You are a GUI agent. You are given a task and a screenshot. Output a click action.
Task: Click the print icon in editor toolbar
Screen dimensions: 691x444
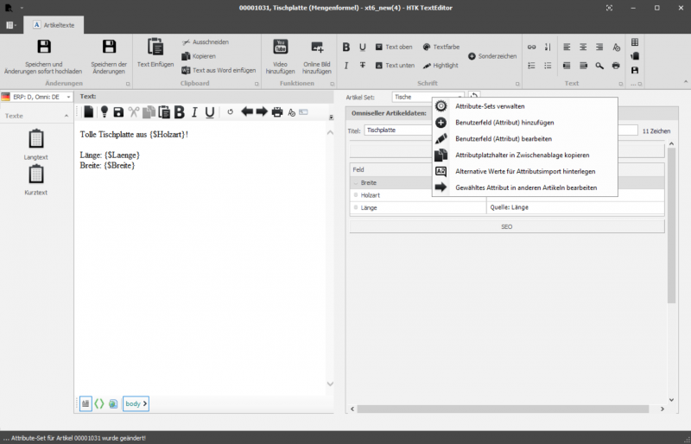277,111
